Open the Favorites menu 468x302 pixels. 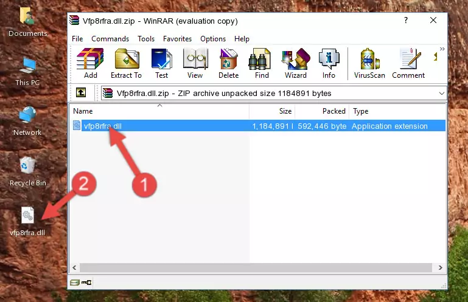(x=177, y=39)
